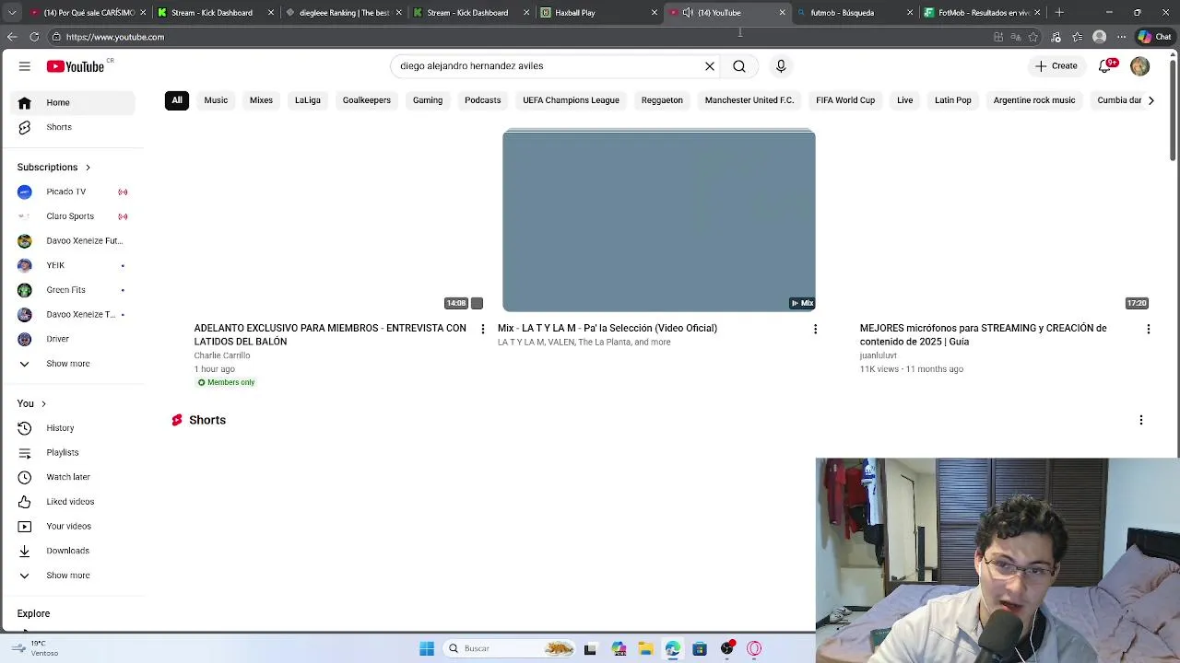Click the magnifier search button
Screen dimensions: 1180x663
739,66
